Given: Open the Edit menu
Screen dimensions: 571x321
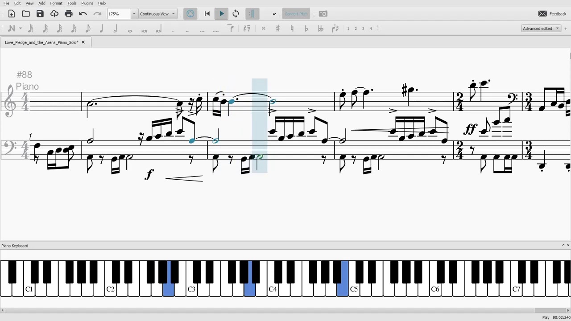Looking at the screenshot, I should pos(17,3).
